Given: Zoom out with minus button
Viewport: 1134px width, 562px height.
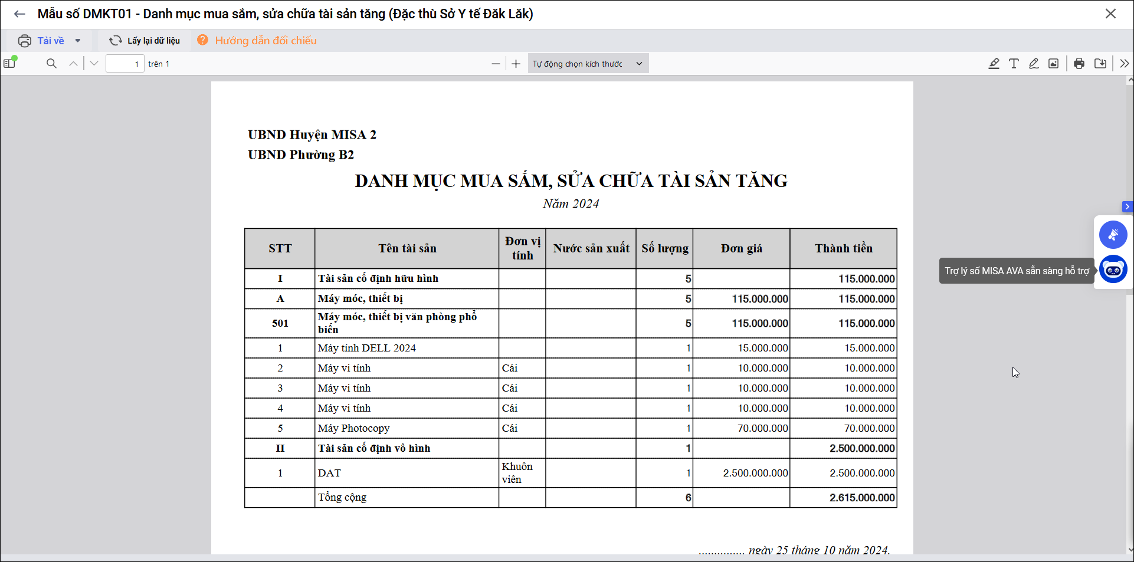Looking at the screenshot, I should [x=496, y=64].
